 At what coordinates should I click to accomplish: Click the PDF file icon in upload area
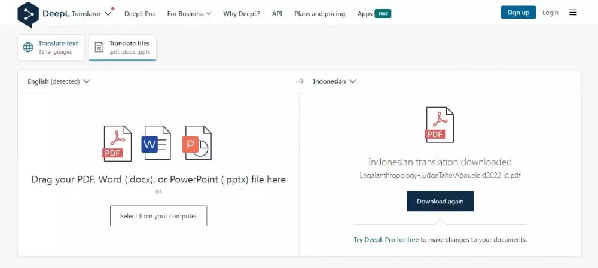tap(117, 144)
